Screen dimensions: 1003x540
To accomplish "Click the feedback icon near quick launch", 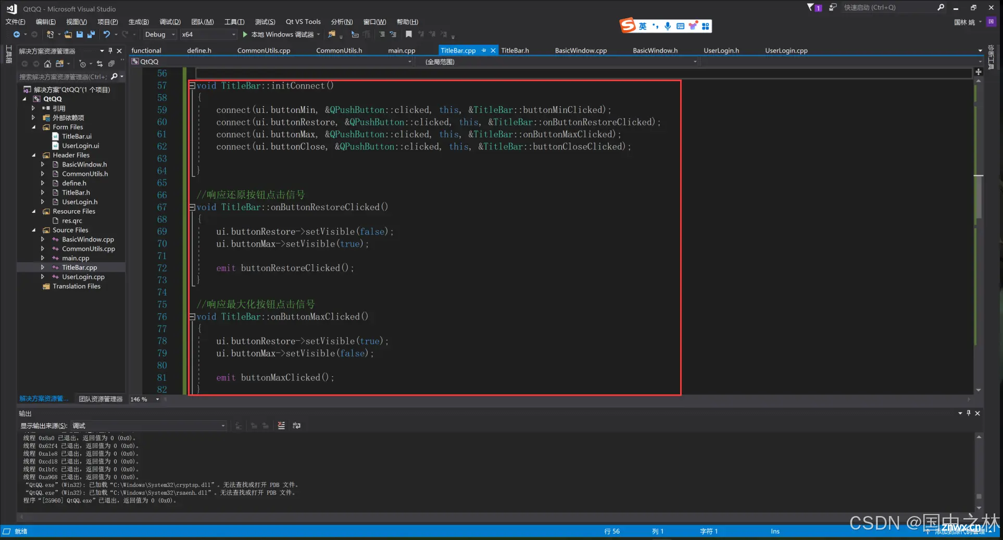I will [833, 7].
